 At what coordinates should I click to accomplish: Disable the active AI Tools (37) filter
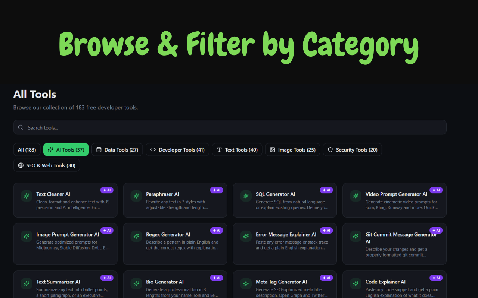(x=66, y=149)
